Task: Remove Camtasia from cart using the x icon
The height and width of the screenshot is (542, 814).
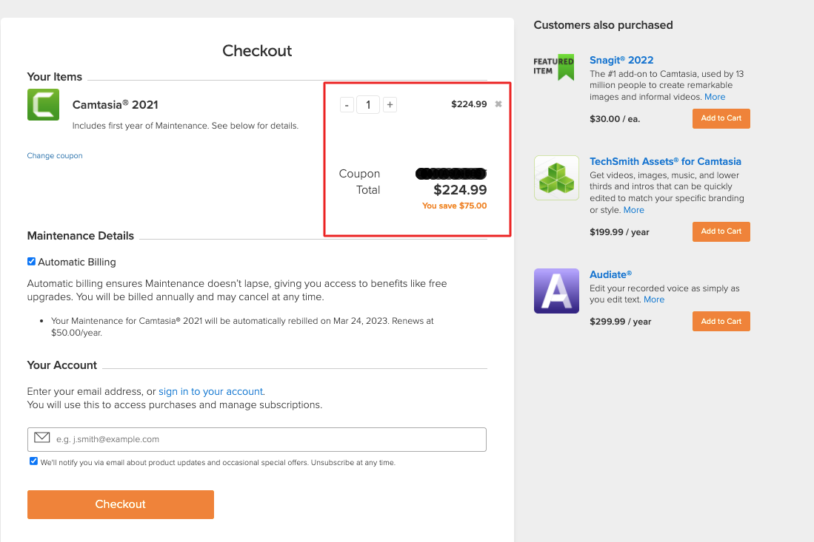Action: pyautogui.click(x=498, y=104)
